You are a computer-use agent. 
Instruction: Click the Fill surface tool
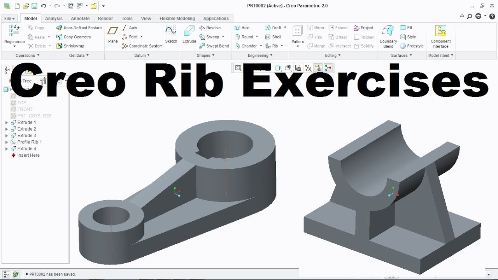pos(406,28)
